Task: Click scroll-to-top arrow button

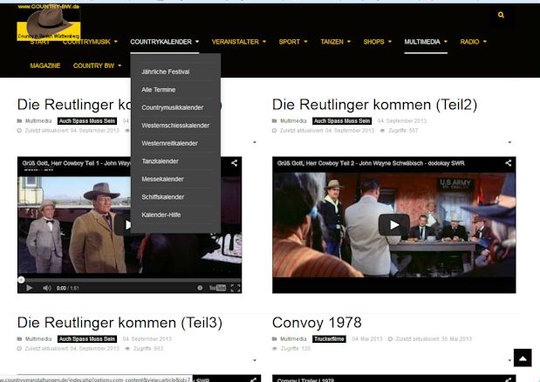Action: tap(523, 358)
